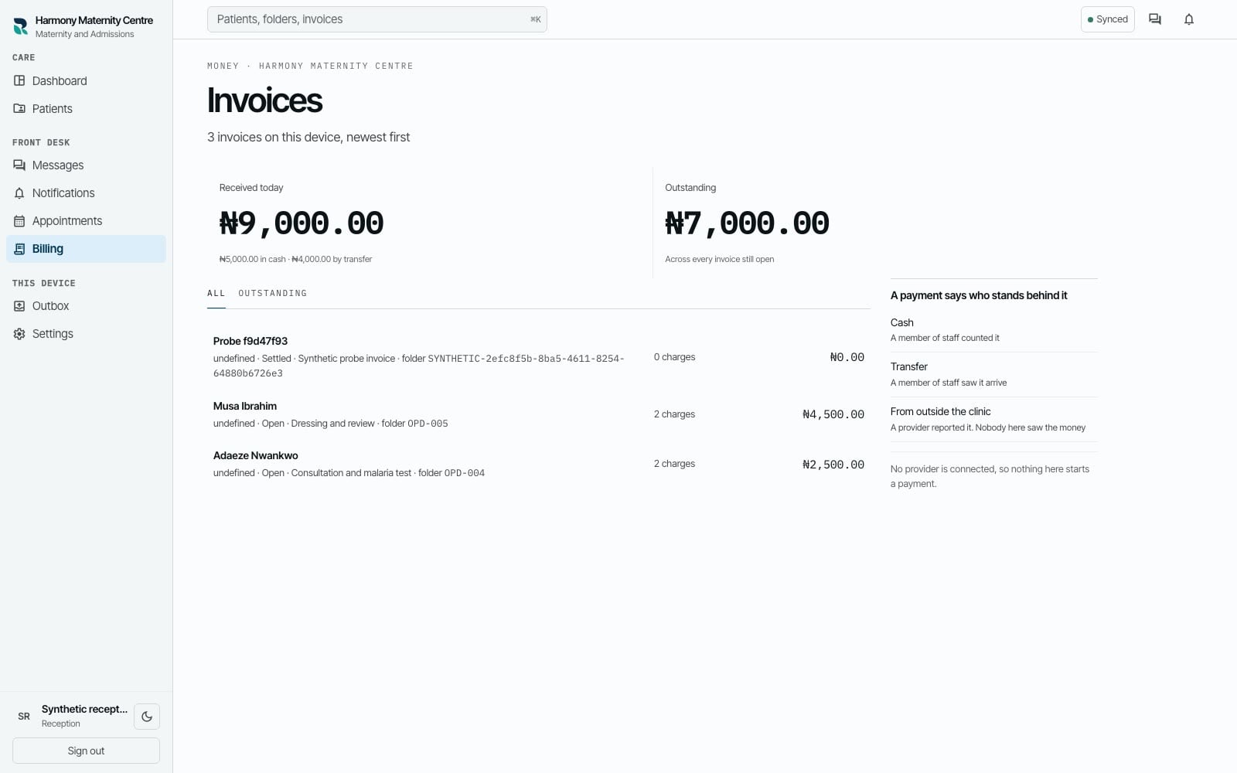The height and width of the screenshot is (773, 1237).
Task: Switch to the ALL invoices tab
Action: coord(216,294)
